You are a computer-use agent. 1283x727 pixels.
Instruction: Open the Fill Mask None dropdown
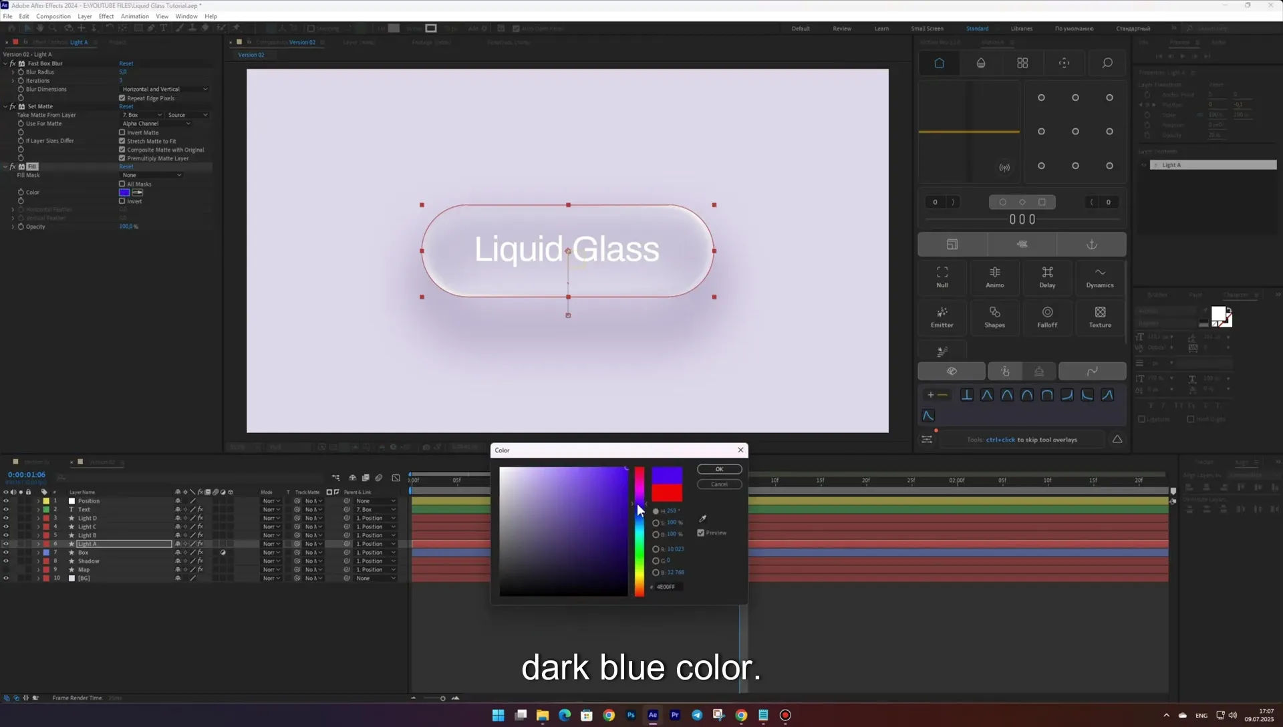click(151, 175)
